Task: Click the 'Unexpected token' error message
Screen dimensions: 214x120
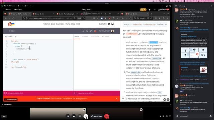Action: 16,93
